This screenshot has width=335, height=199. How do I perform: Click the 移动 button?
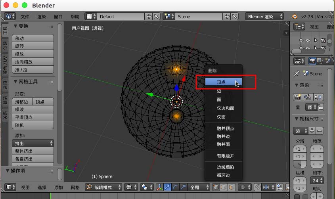click(x=33, y=38)
